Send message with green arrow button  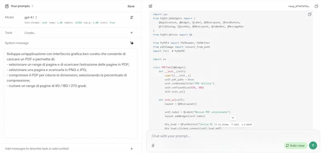313,145
